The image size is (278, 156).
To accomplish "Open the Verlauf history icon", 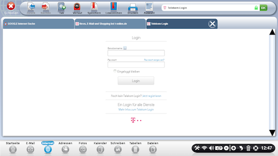I will pos(77,7).
